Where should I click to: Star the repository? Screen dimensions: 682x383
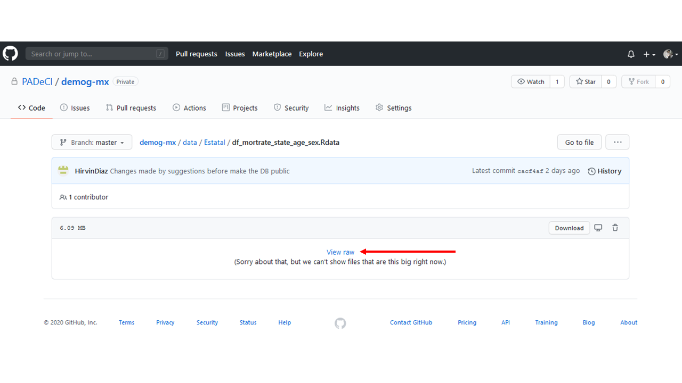(x=586, y=81)
